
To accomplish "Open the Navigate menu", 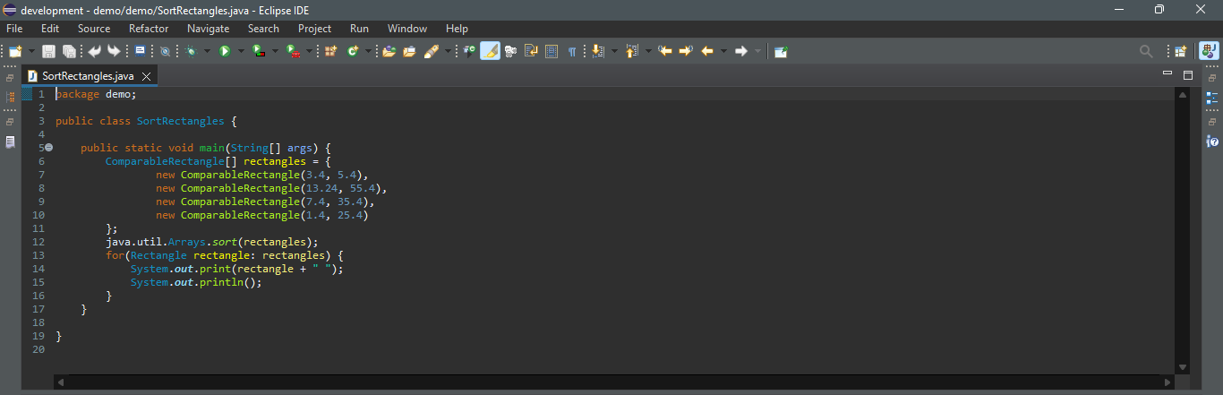I will point(209,29).
